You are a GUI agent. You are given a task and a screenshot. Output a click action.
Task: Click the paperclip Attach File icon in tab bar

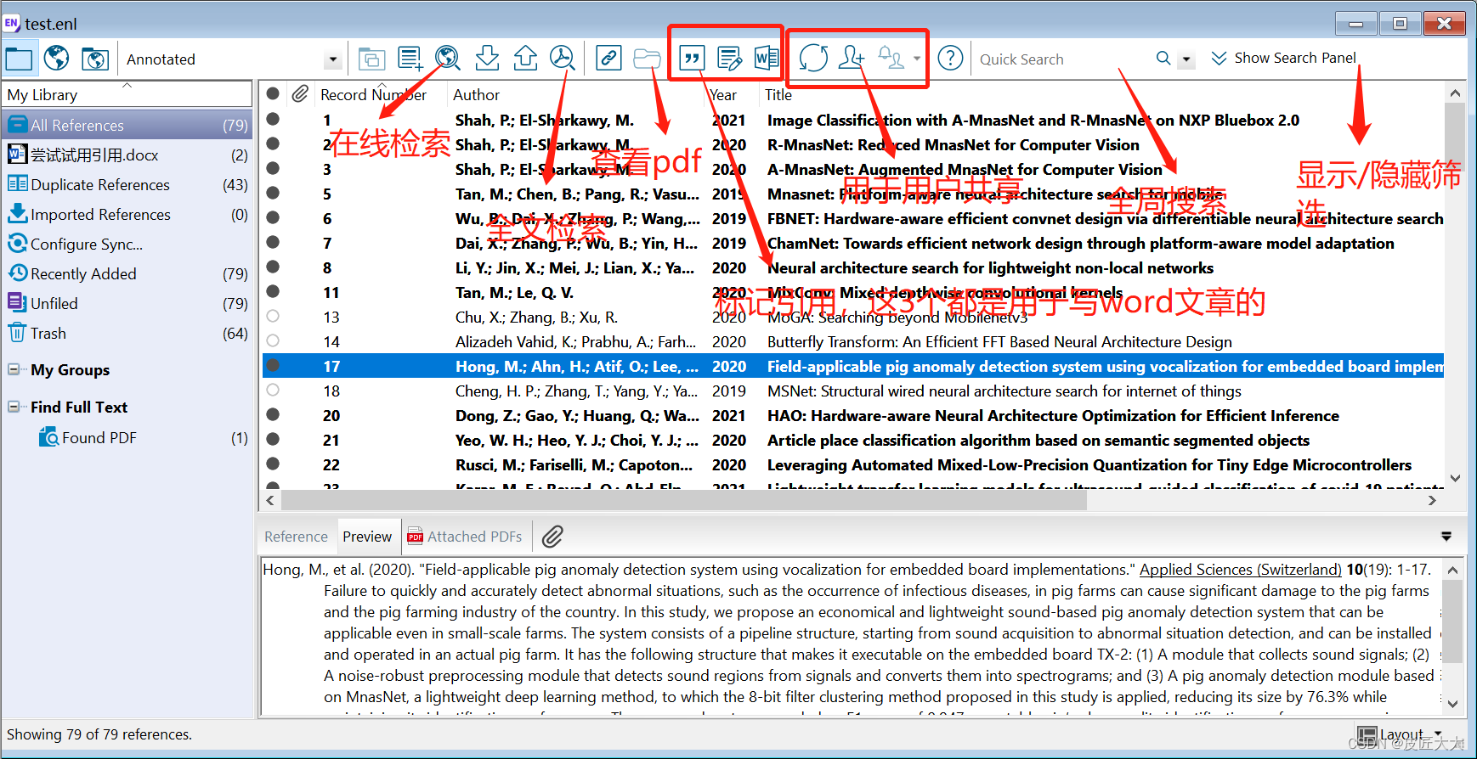[552, 537]
